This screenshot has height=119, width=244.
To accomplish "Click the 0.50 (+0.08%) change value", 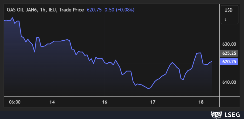I will click(120, 10).
